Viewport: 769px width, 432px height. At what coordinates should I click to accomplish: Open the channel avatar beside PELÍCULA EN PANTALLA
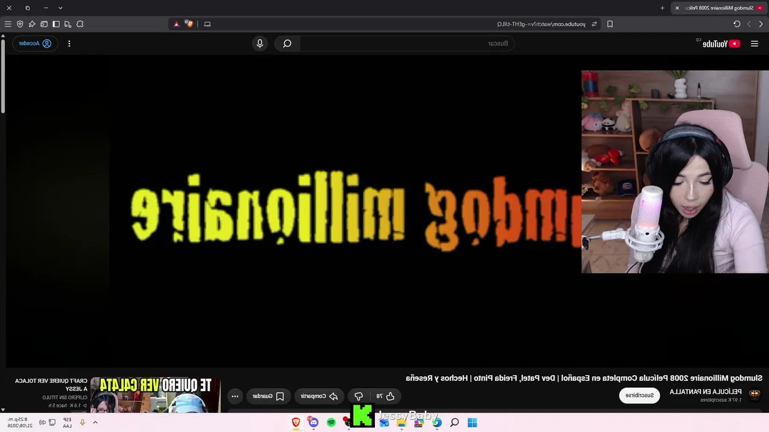click(755, 394)
